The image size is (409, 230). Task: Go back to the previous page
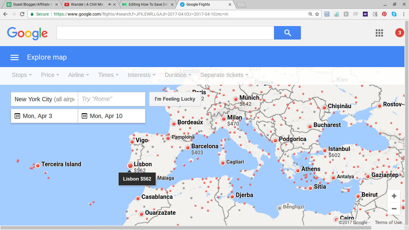tap(5, 14)
